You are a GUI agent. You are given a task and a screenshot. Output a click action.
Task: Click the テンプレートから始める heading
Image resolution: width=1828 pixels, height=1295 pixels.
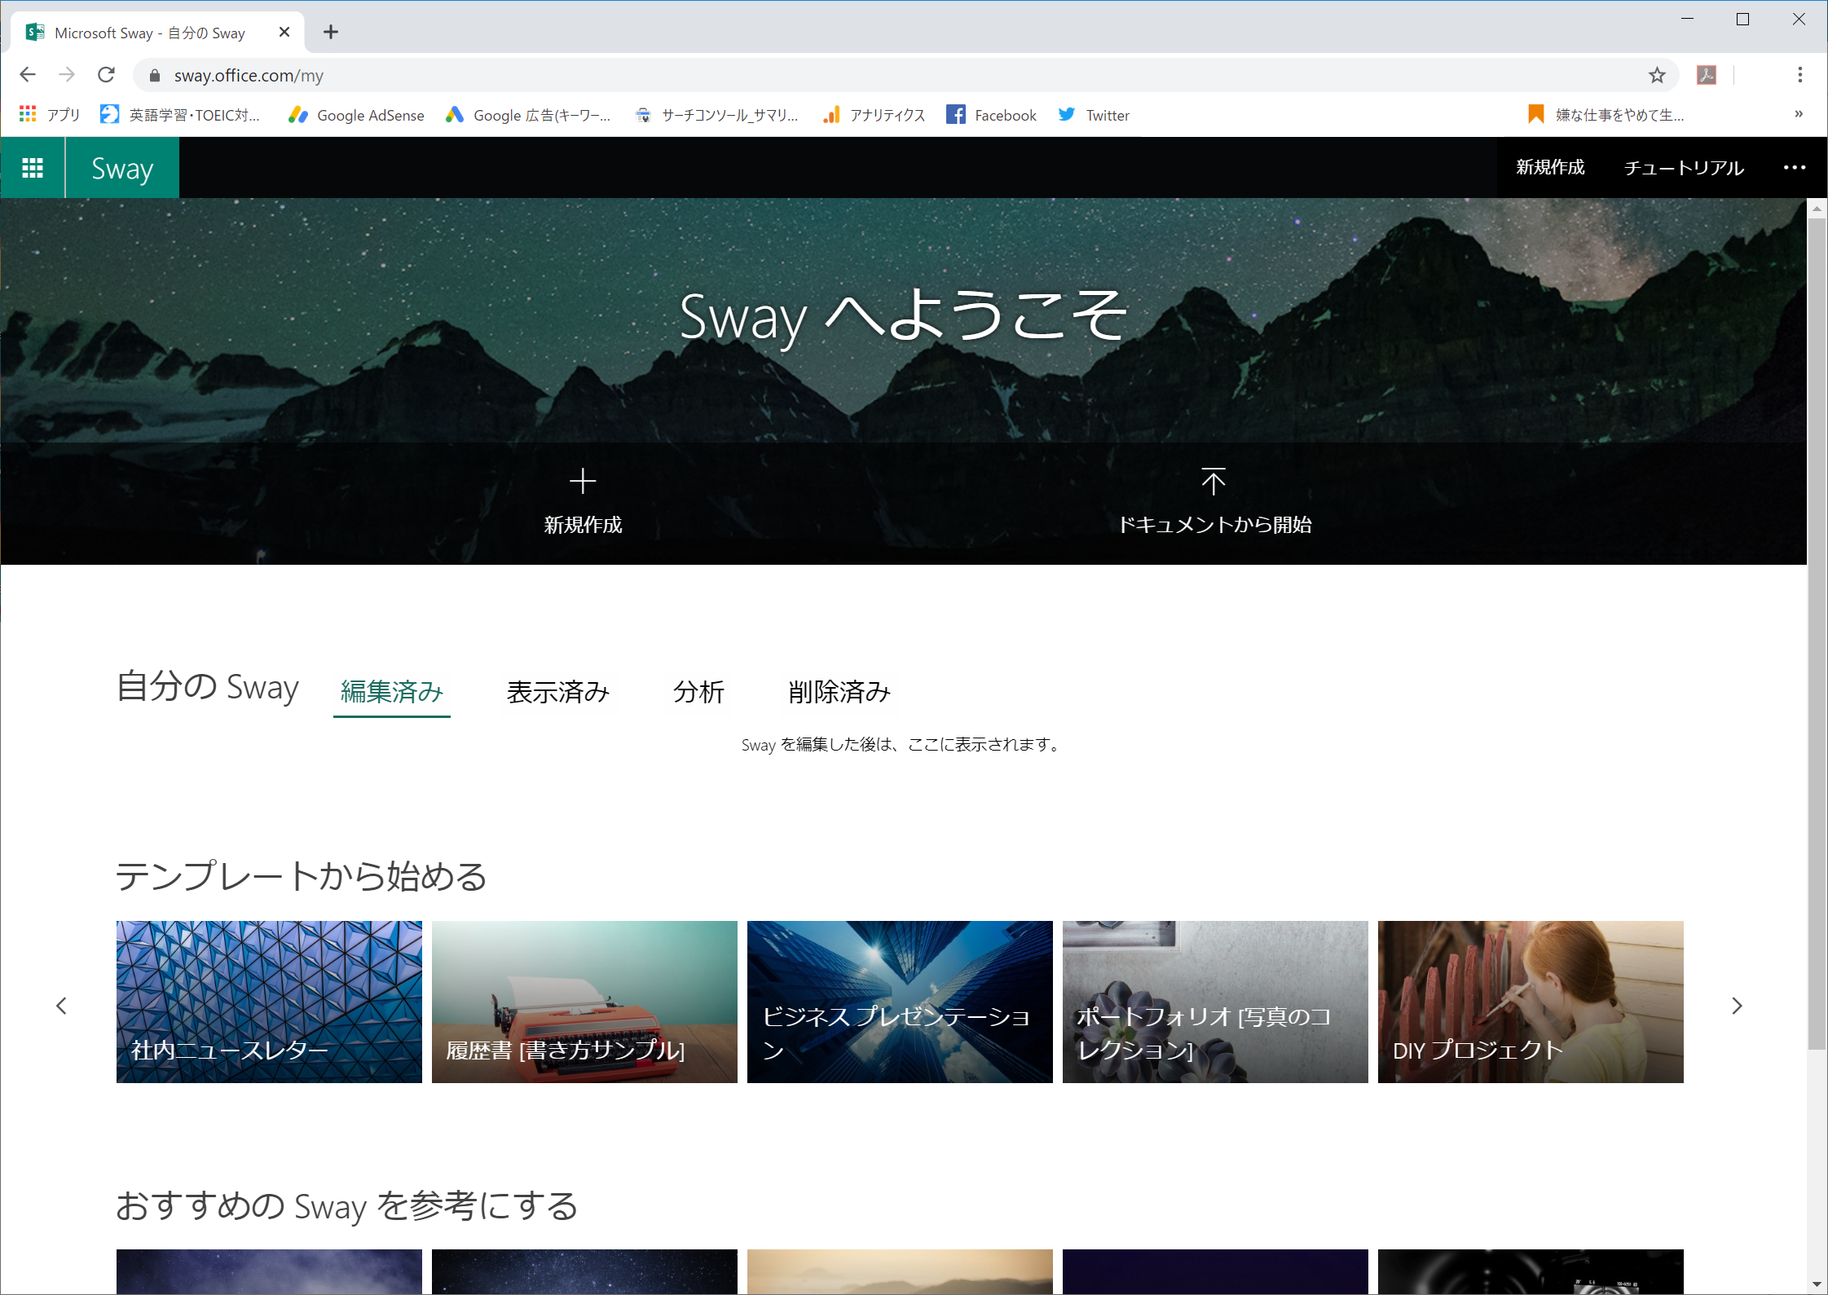click(301, 877)
